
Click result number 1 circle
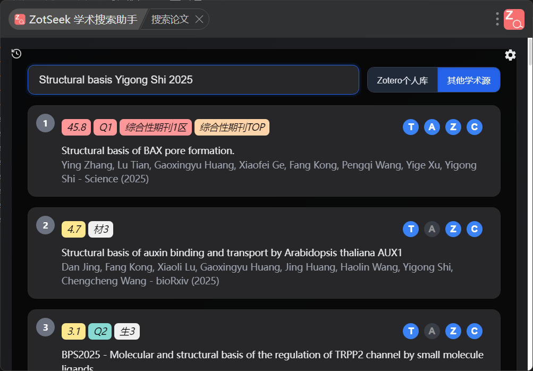coord(46,123)
